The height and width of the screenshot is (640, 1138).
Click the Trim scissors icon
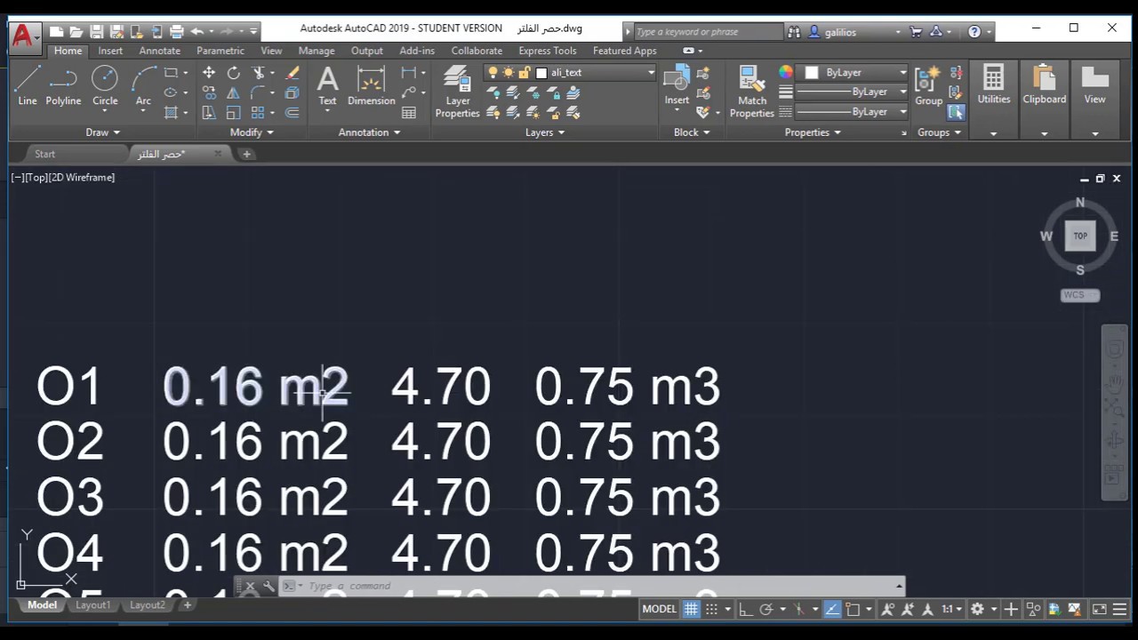[259, 73]
